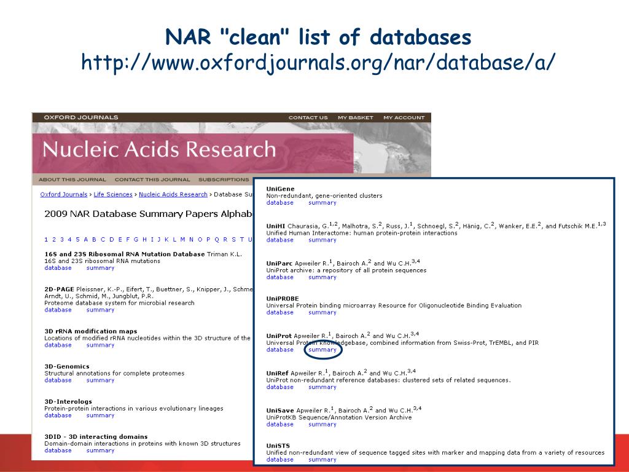This screenshot has width=629, height=472.
Task: Open summary link for UniSTS
Action: tap(322, 460)
